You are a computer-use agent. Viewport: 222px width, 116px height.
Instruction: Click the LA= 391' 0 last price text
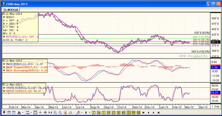(11, 30)
